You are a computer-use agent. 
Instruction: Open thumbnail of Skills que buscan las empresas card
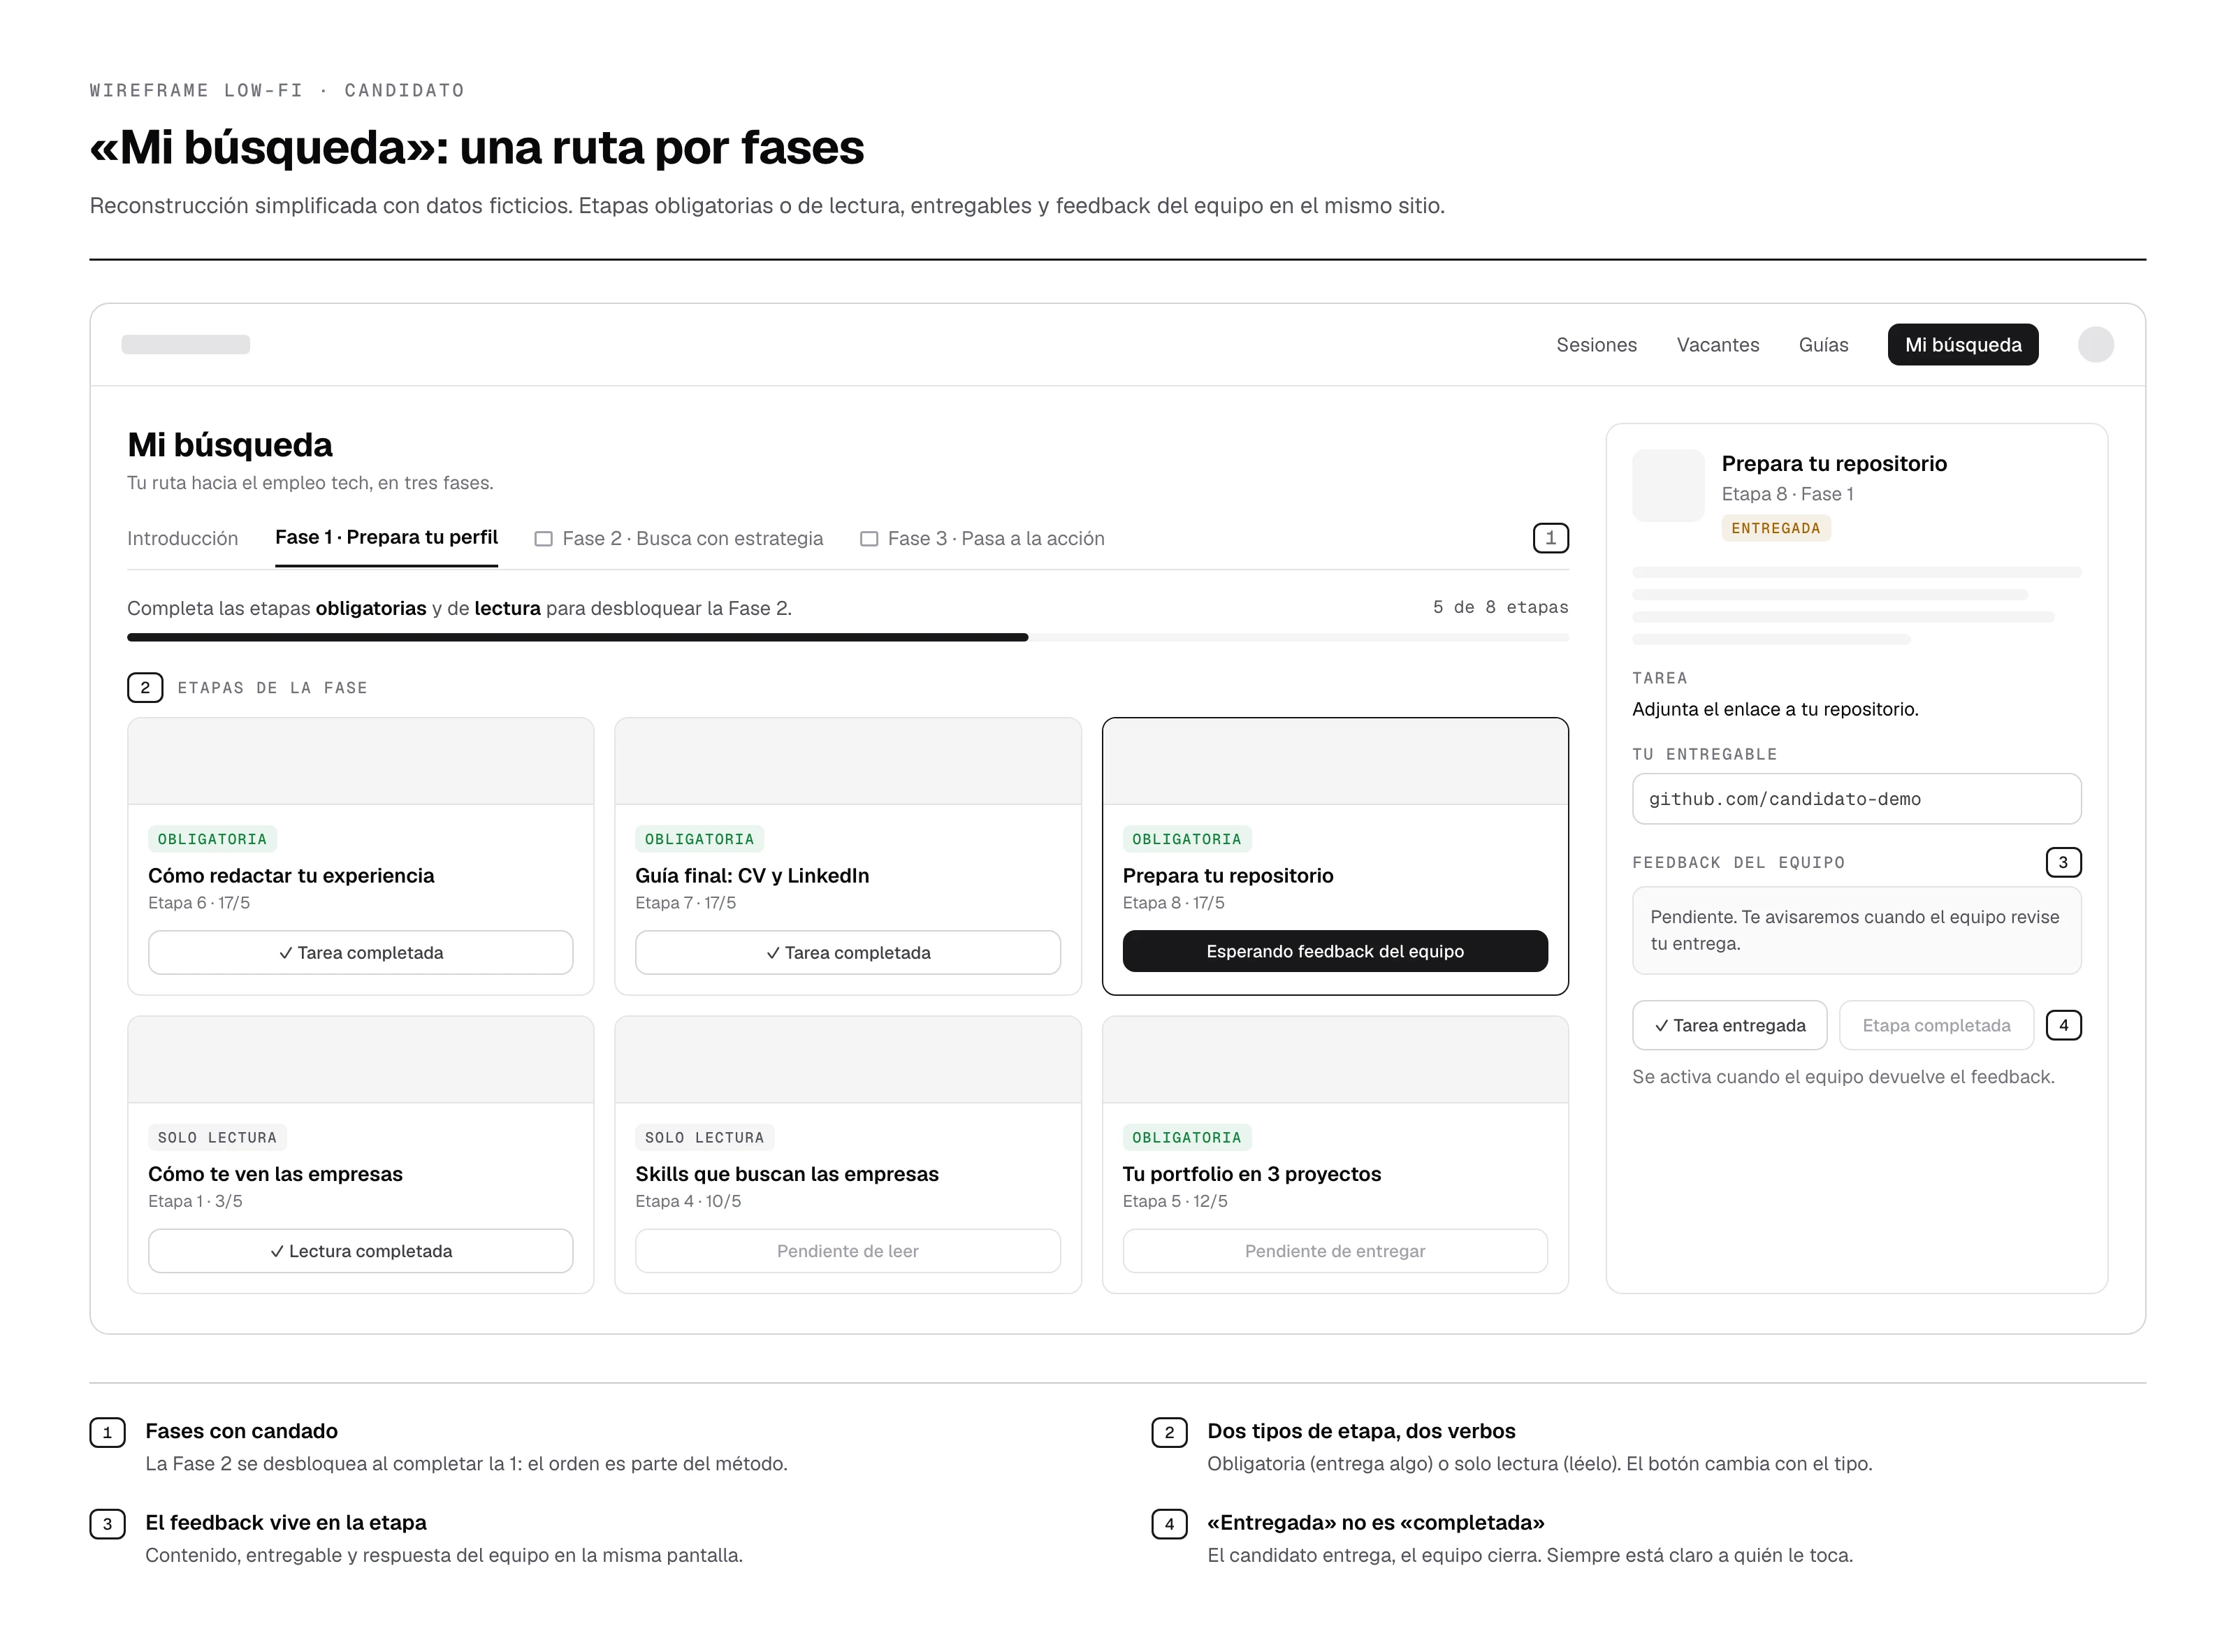tap(847, 1060)
